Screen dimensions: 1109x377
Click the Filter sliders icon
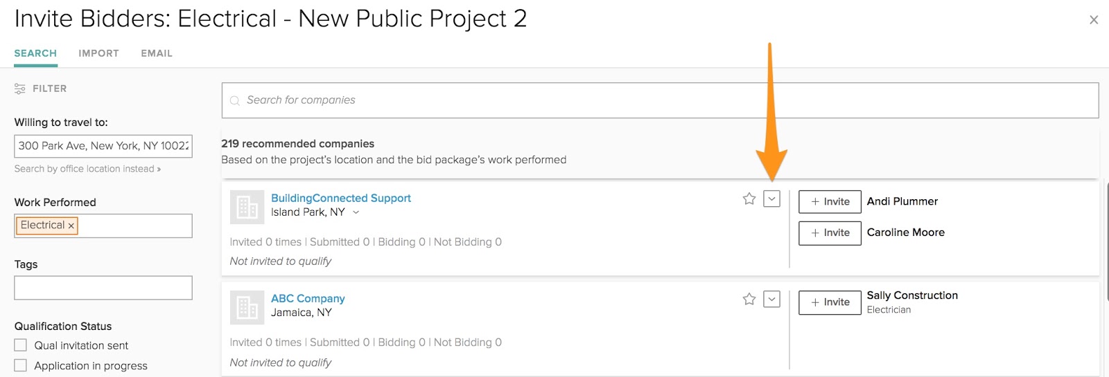click(x=20, y=89)
